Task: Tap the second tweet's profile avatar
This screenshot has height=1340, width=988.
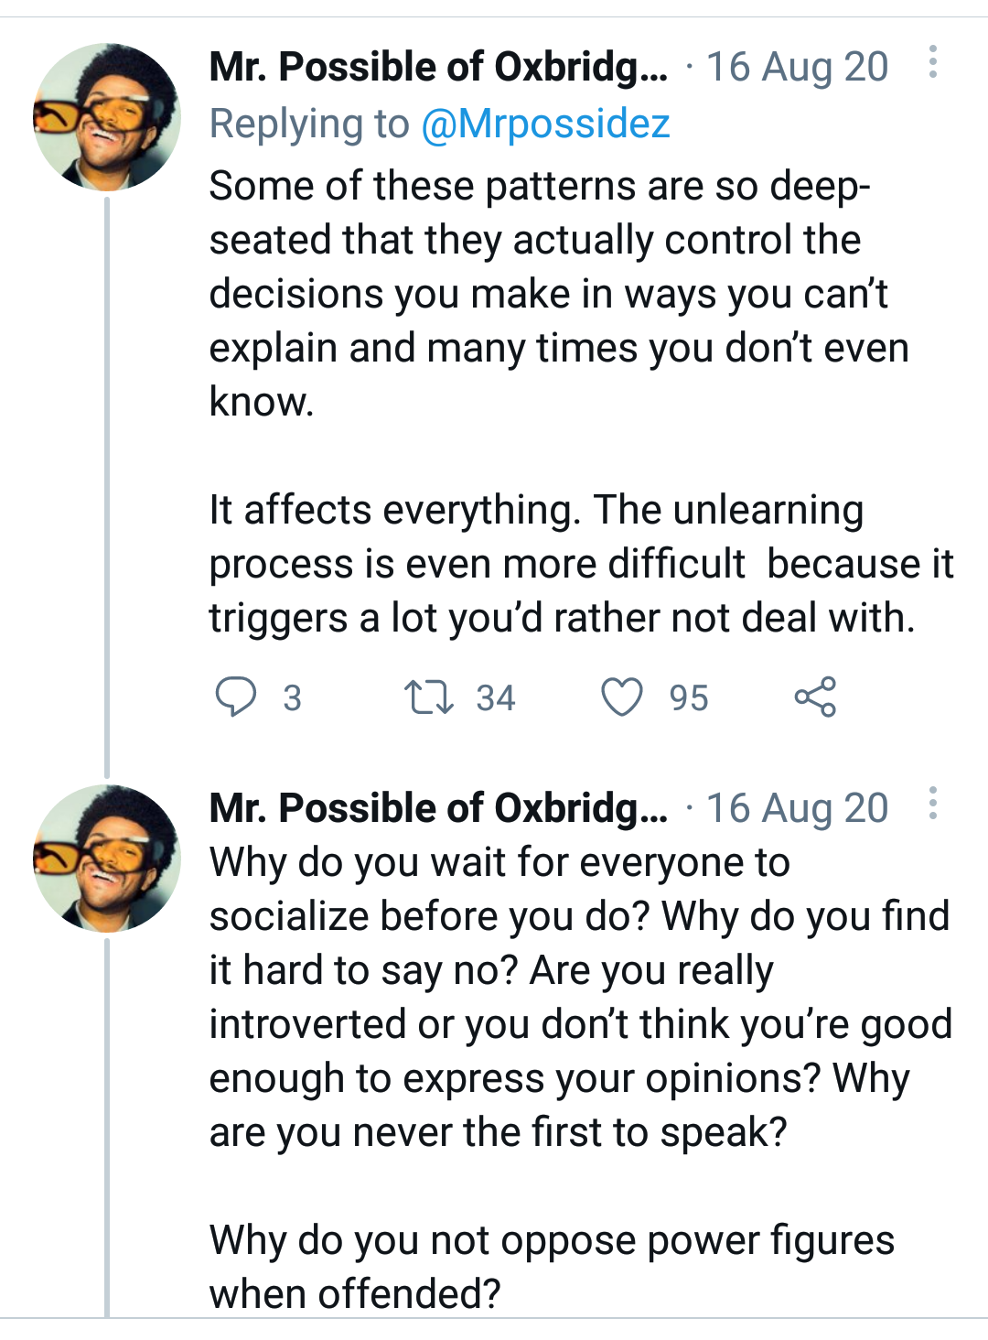Action: click(107, 859)
